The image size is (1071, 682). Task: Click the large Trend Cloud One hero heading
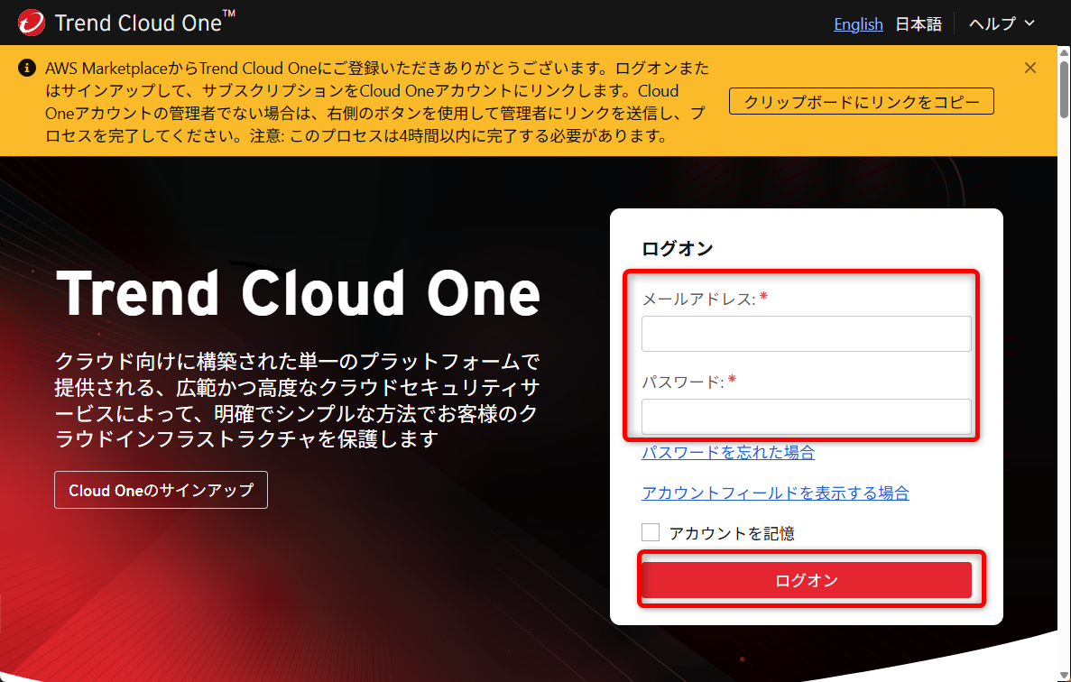pyautogui.click(x=298, y=293)
